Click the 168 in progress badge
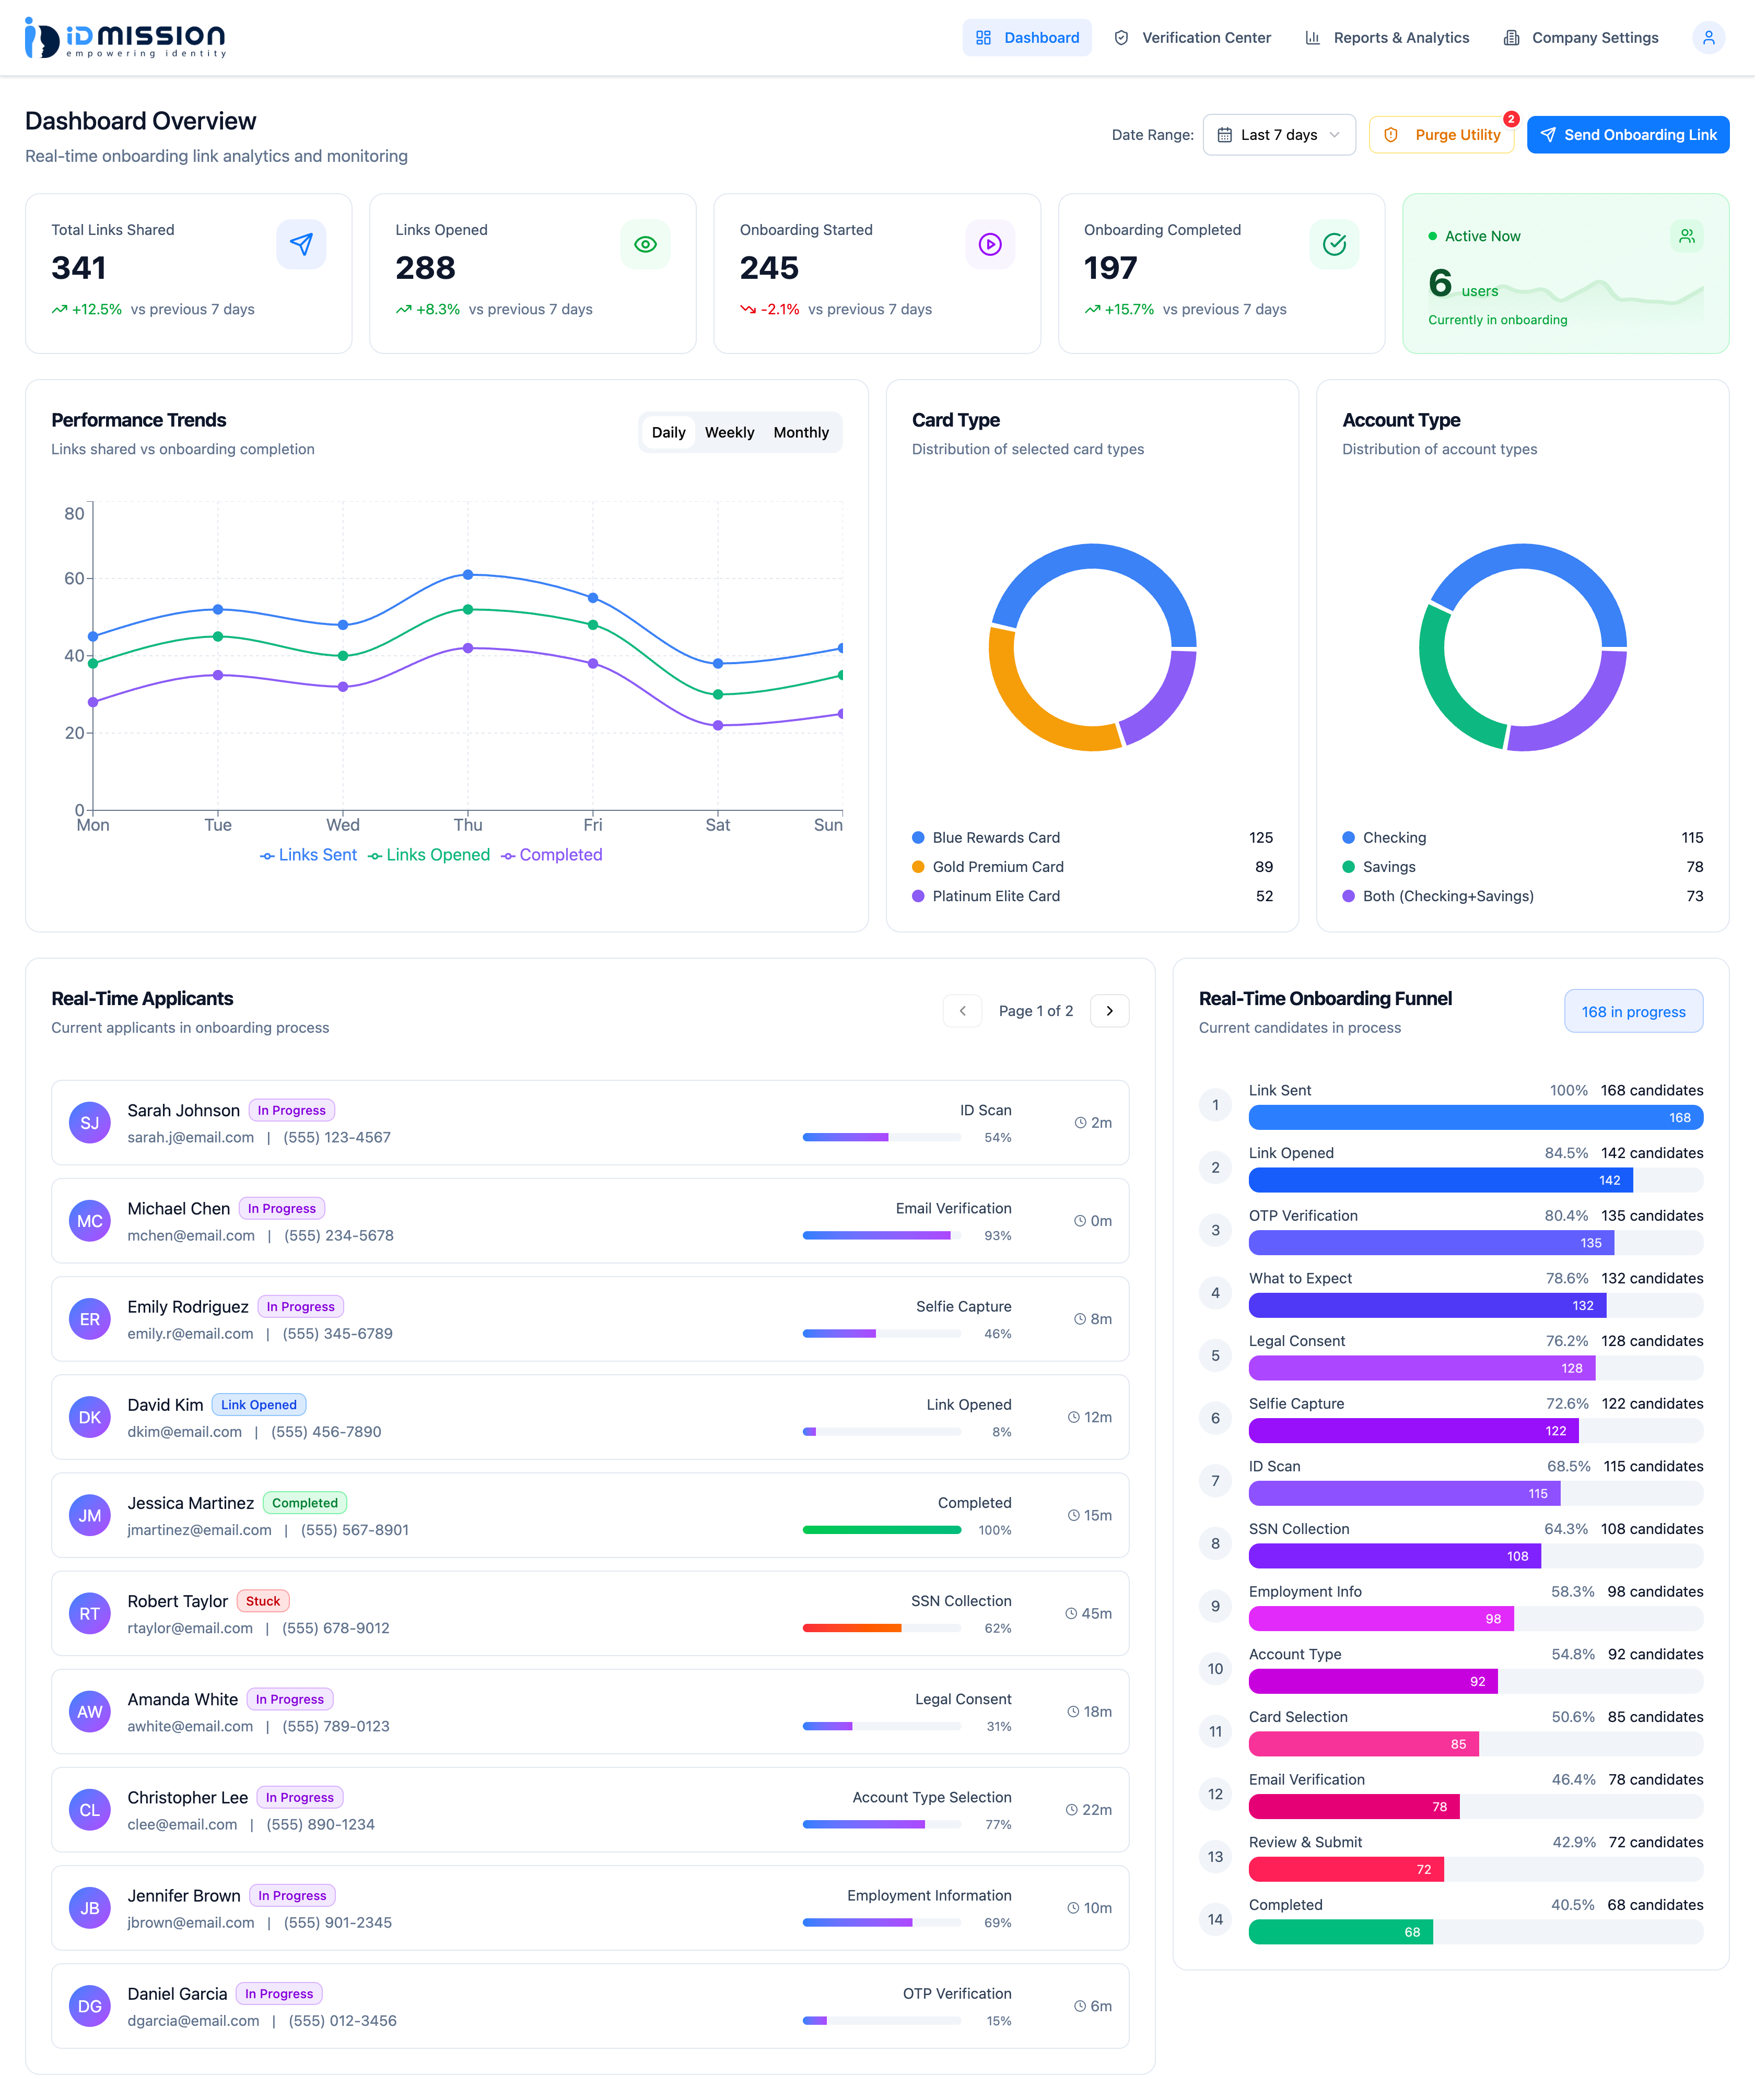The width and height of the screenshot is (1755, 2100). coord(1633,1012)
